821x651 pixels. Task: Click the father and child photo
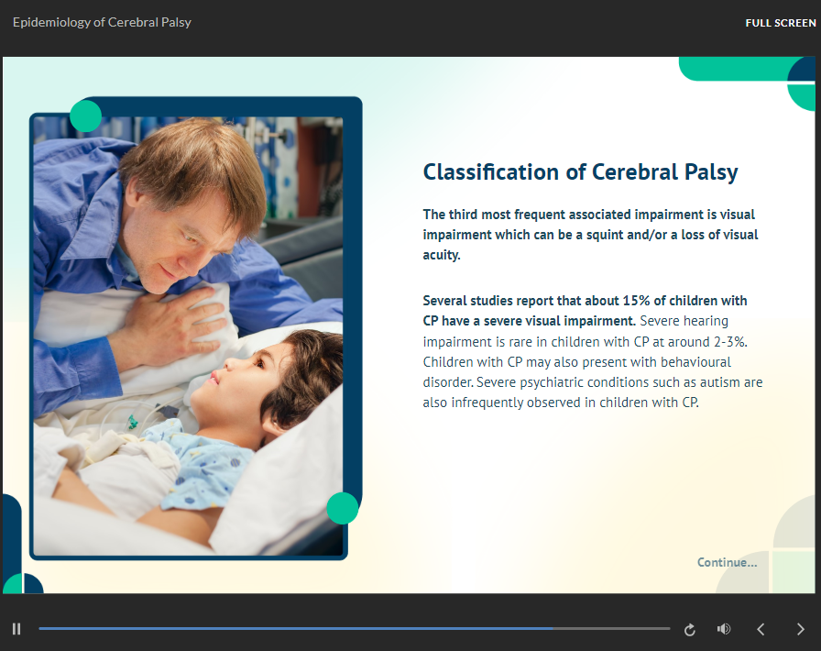point(188,336)
